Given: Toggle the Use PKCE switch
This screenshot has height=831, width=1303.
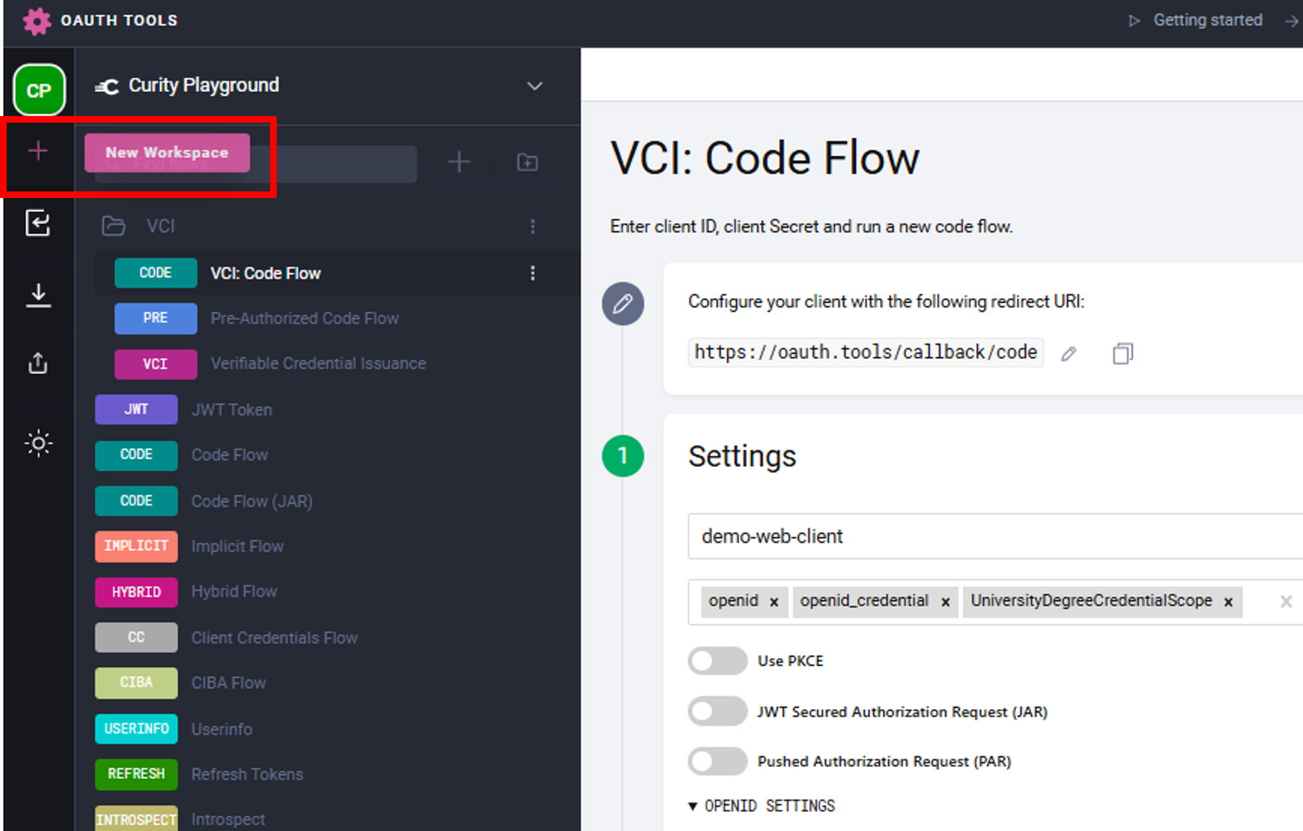Looking at the screenshot, I should point(718,661).
